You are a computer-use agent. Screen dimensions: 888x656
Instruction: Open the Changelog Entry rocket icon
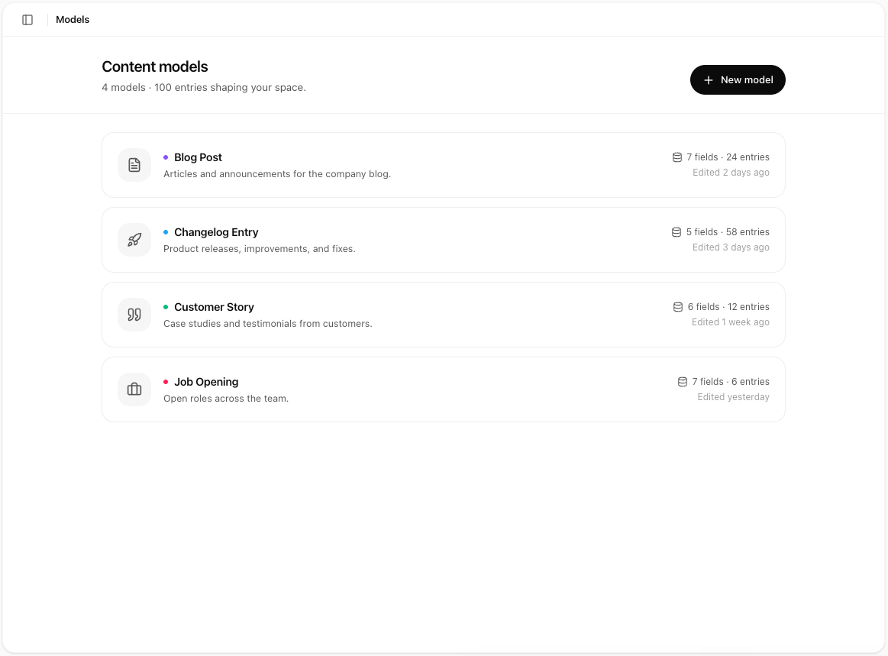pyautogui.click(x=134, y=240)
